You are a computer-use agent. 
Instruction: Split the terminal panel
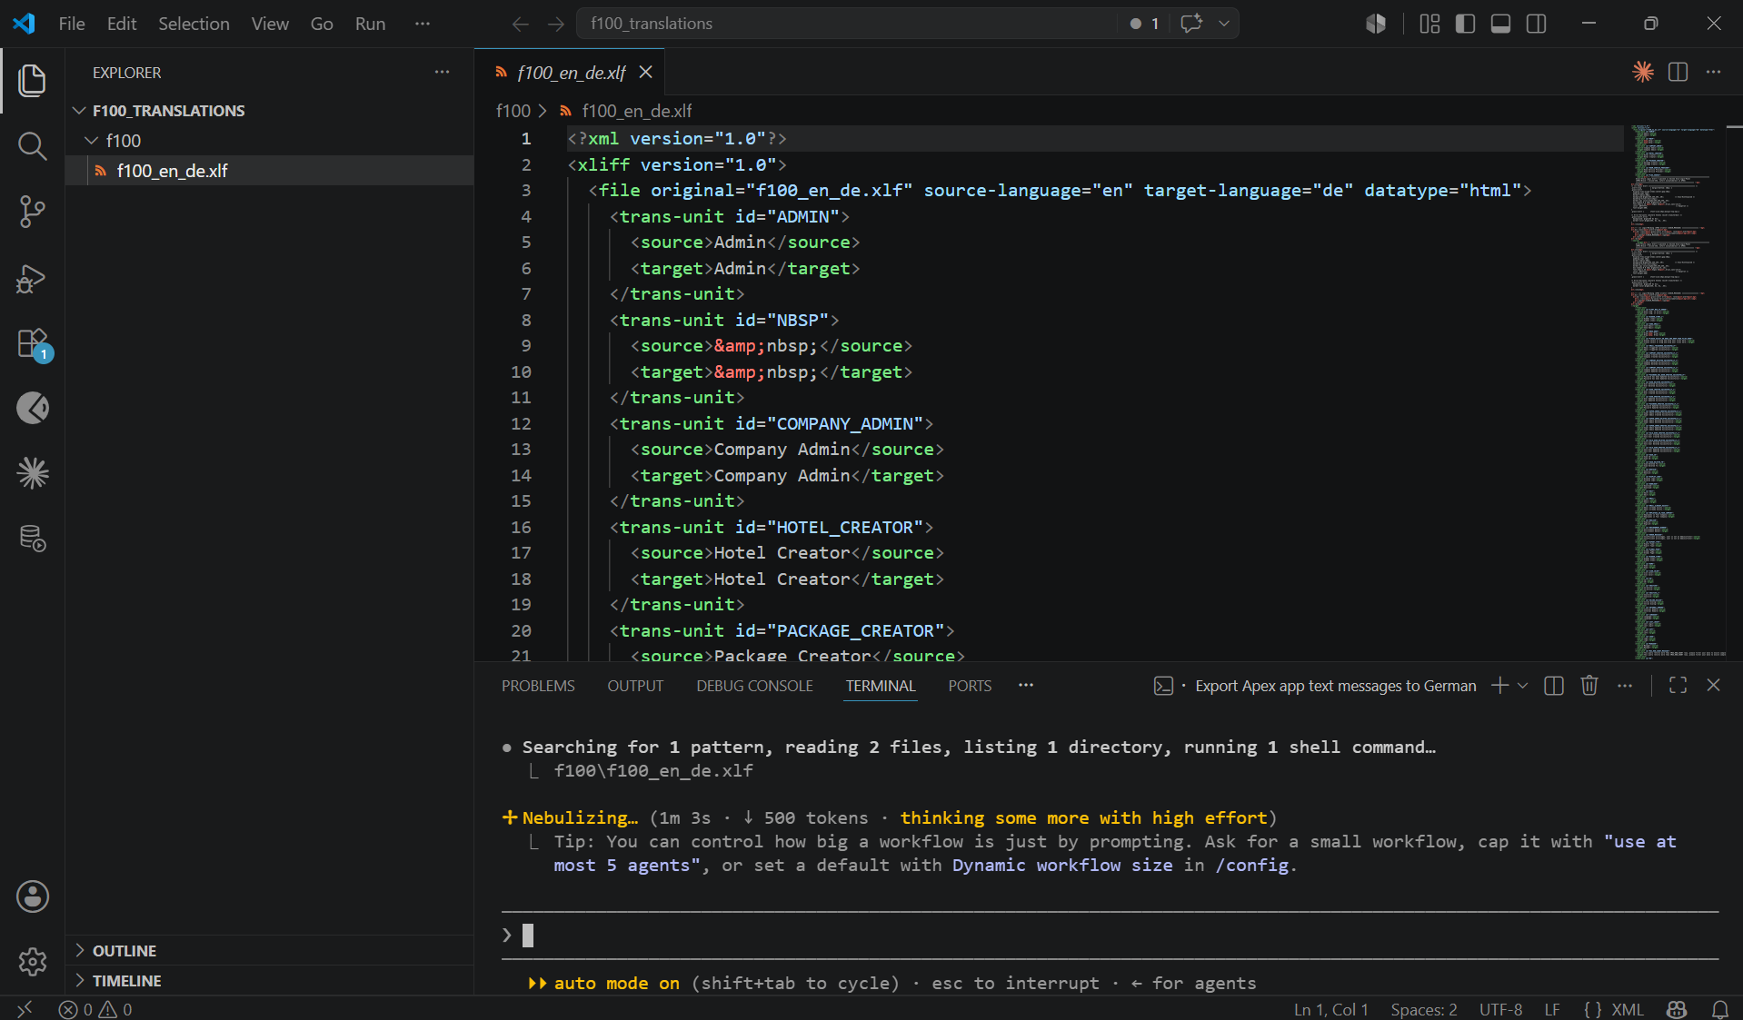point(1554,686)
